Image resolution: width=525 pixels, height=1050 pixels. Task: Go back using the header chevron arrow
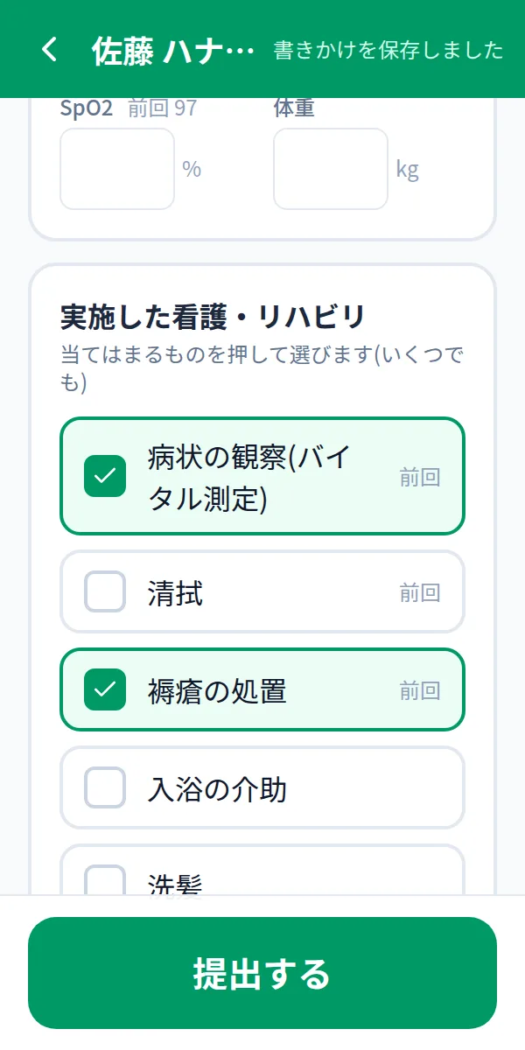click(x=49, y=50)
